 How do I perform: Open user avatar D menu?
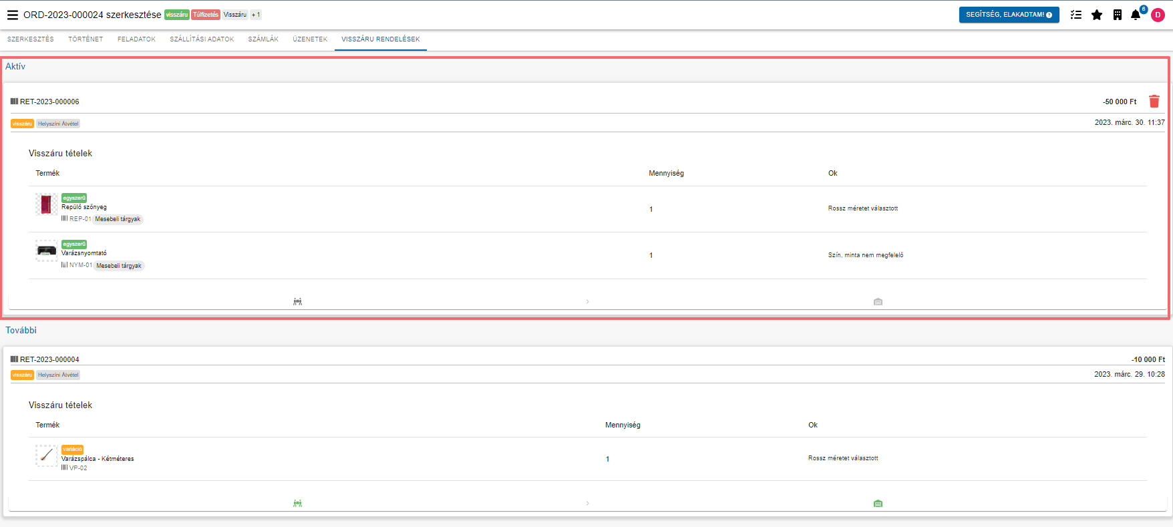tap(1158, 15)
